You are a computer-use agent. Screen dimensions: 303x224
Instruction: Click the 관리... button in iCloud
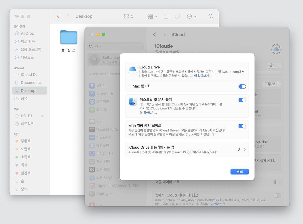(x=274, y=65)
